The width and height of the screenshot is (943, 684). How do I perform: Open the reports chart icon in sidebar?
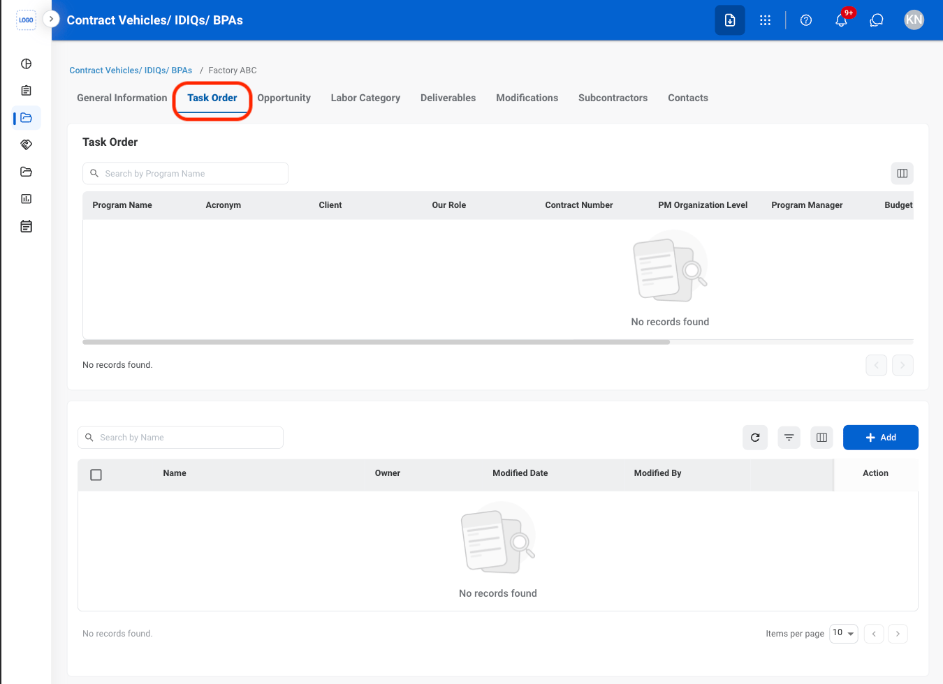tap(27, 199)
